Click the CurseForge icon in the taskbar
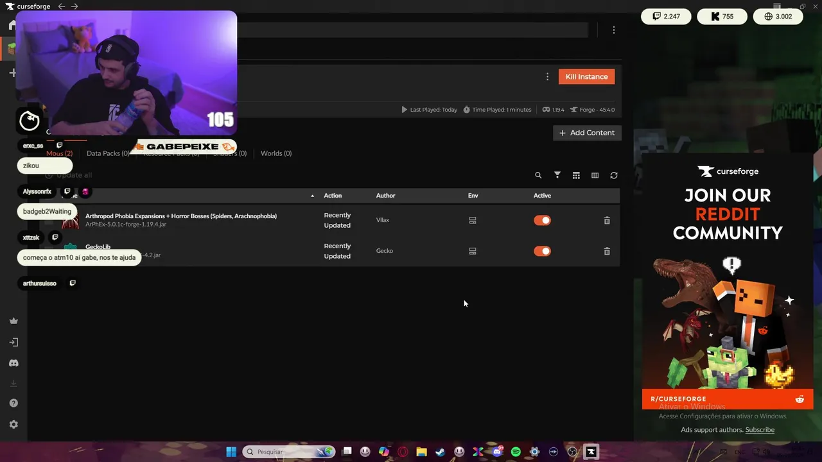Viewport: 822px width, 462px height. point(591,452)
